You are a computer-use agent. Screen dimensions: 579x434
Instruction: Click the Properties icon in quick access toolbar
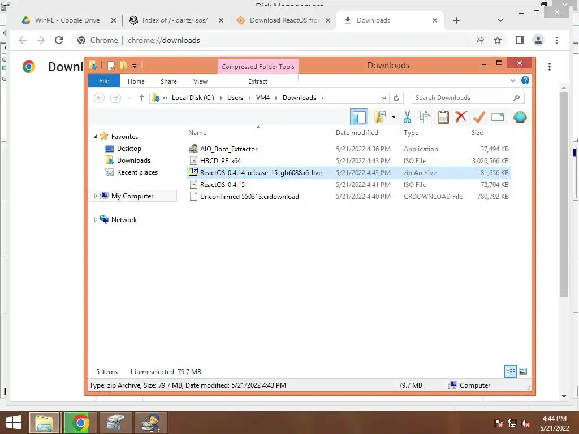point(111,66)
